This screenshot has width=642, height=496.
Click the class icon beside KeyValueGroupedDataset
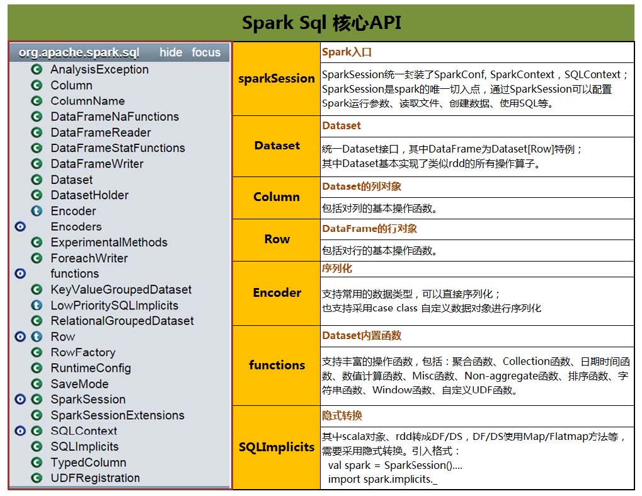click(x=37, y=289)
